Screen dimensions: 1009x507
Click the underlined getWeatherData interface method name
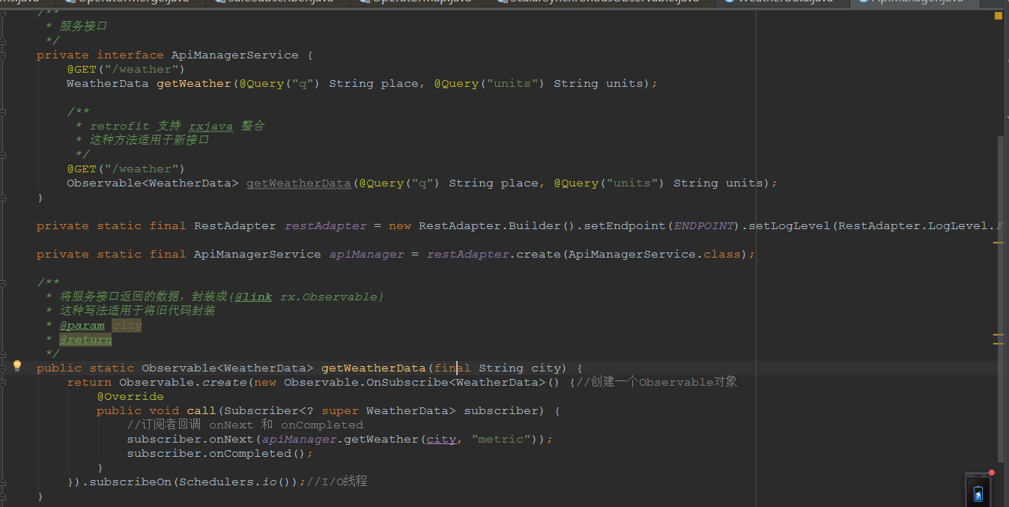[299, 183]
